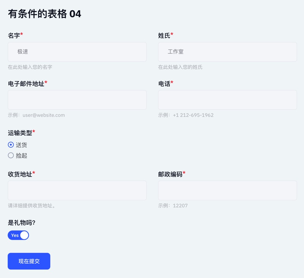Viewport: 304px width, 278px height.
Task: Click the 运输类型 label
Action: click(x=20, y=133)
